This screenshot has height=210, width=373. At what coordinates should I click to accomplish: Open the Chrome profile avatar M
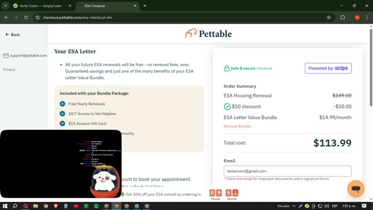(357, 17)
